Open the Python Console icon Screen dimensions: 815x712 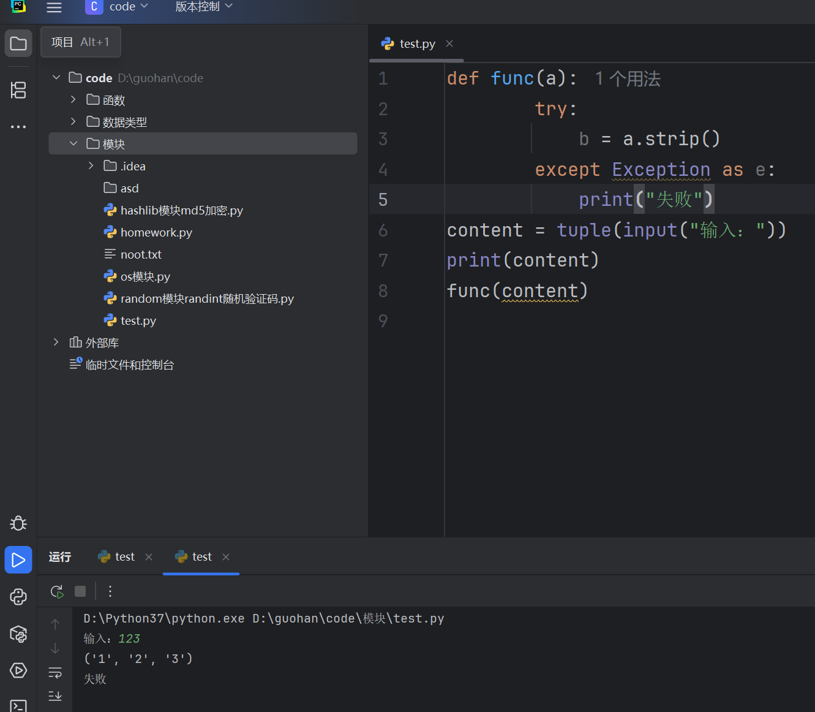coord(18,597)
